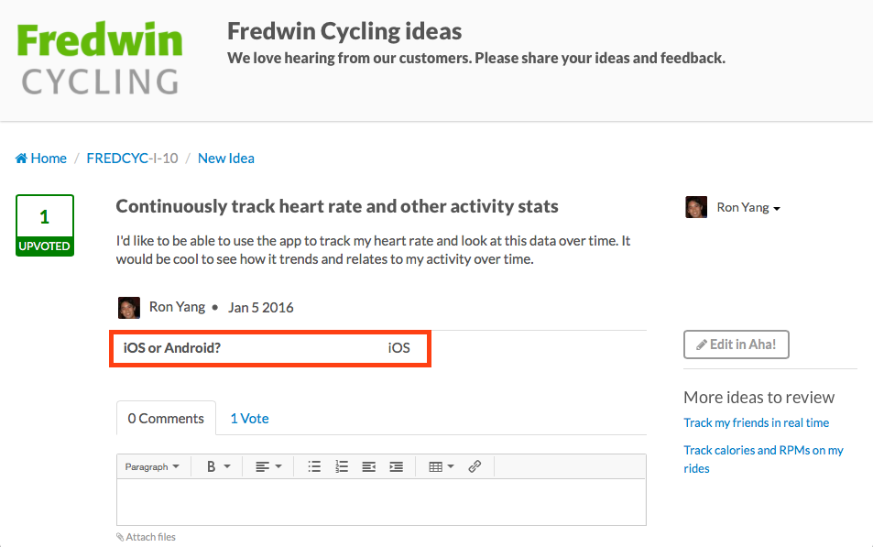Toggle bold formatting in the comment editor

click(212, 466)
